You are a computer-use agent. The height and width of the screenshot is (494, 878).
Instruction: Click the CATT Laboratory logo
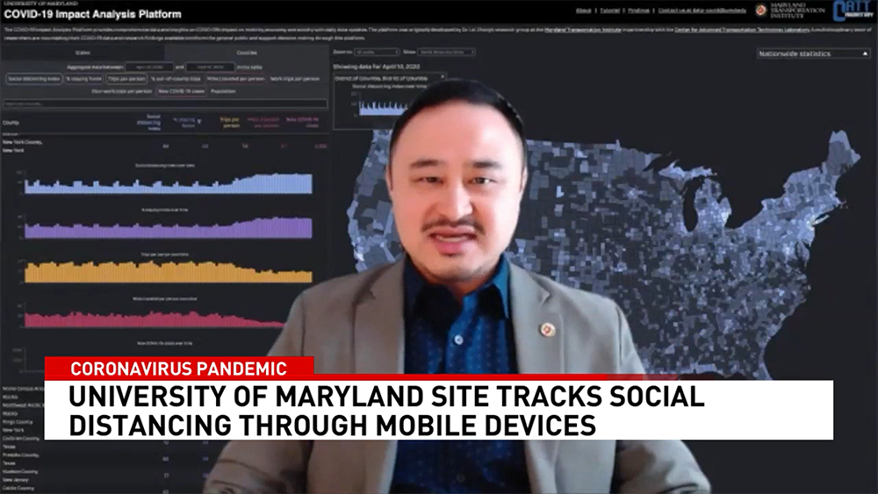(x=853, y=11)
